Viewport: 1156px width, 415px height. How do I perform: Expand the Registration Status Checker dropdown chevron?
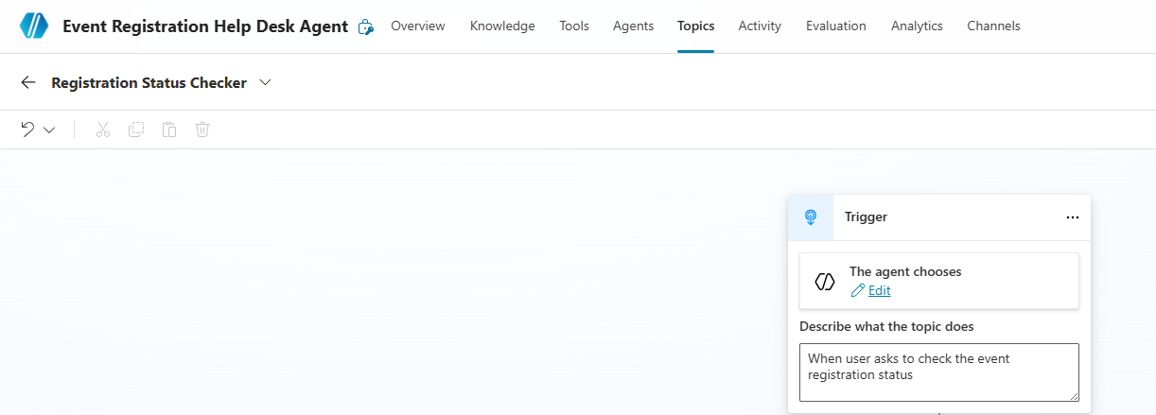pos(266,83)
